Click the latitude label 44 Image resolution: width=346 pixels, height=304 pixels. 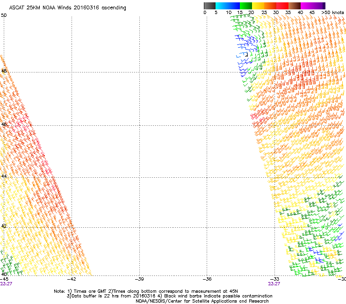(x=4, y=176)
